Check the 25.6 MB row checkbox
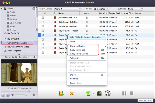Viewport: 155px width, 103px height. (43, 48)
